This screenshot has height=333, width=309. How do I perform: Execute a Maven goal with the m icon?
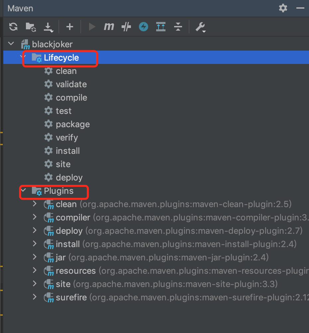(x=109, y=27)
